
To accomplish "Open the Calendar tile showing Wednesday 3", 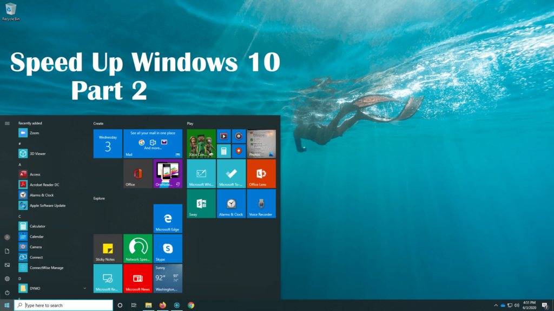I will pos(108,144).
